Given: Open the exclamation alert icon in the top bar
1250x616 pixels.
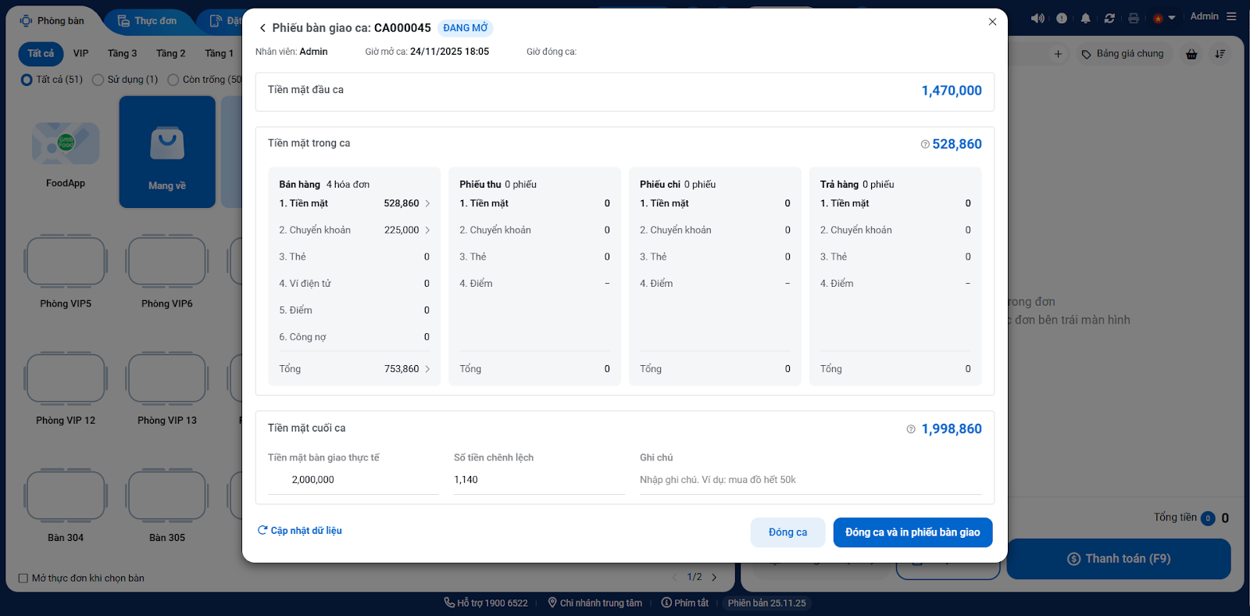Looking at the screenshot, I should tap(1062, 18).
